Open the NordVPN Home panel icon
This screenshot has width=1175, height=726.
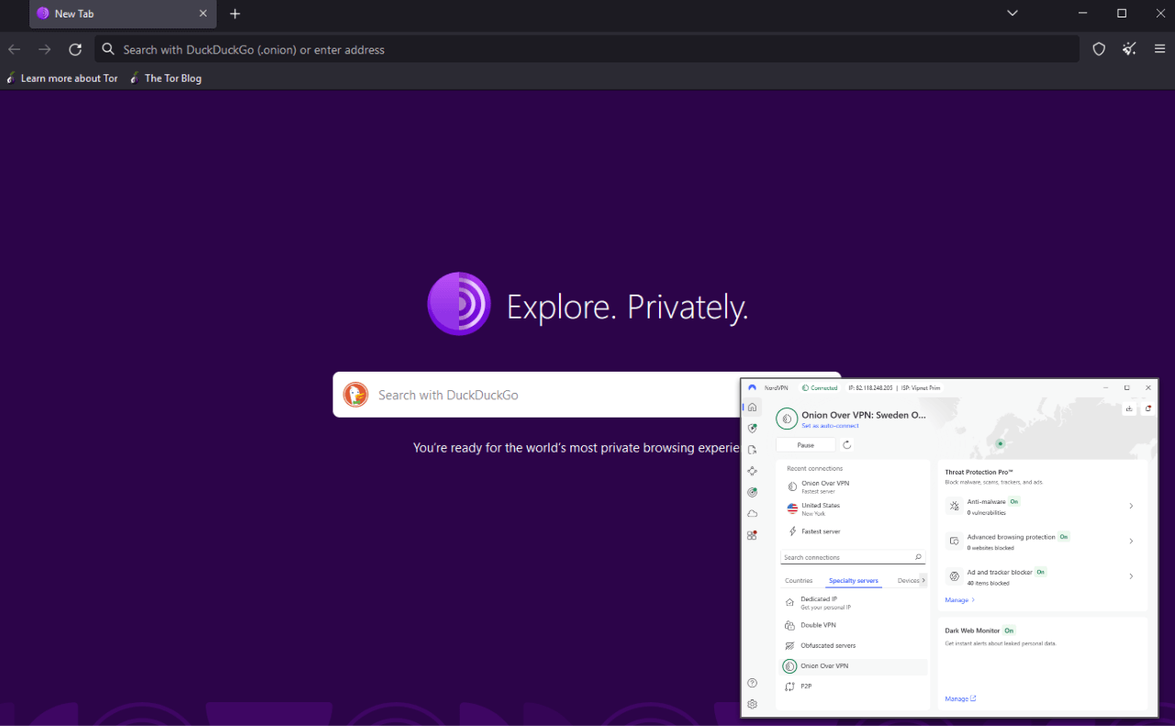(752, 407)
